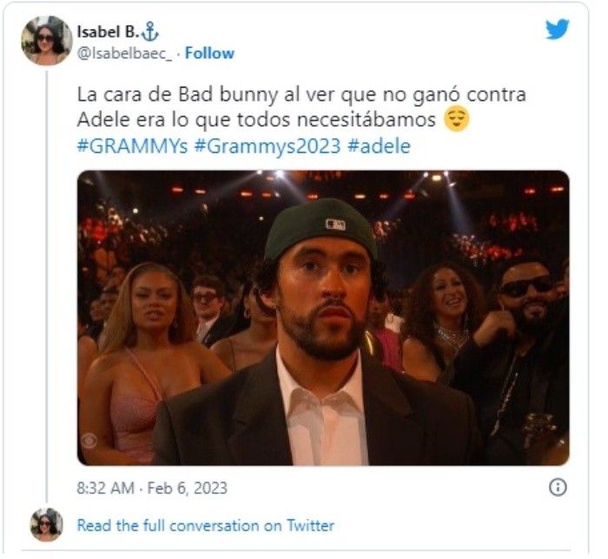Click the tweet text mentioning Bad bunny
The height and width of the screenshot is (559, 608).
click(301, 107)
